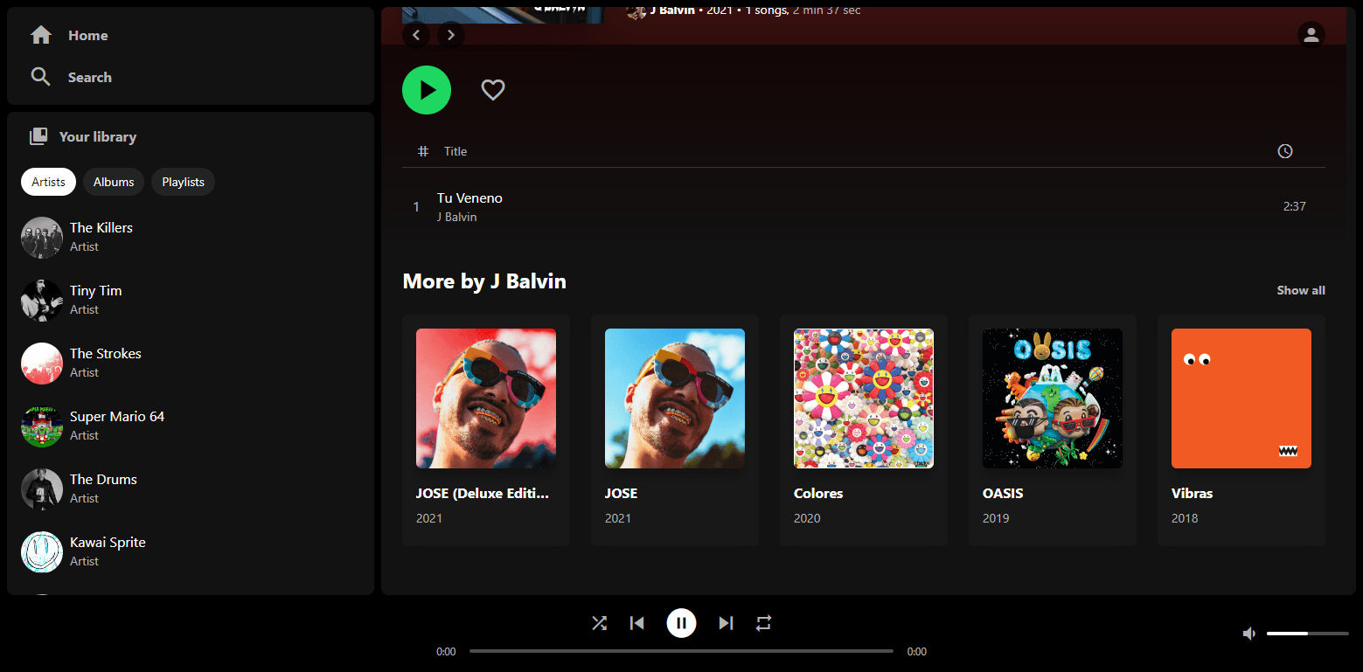Click the clock duration column icon
This screenshot has width=1363, height=672.
pyautogui.click(x=1285, y=151)
